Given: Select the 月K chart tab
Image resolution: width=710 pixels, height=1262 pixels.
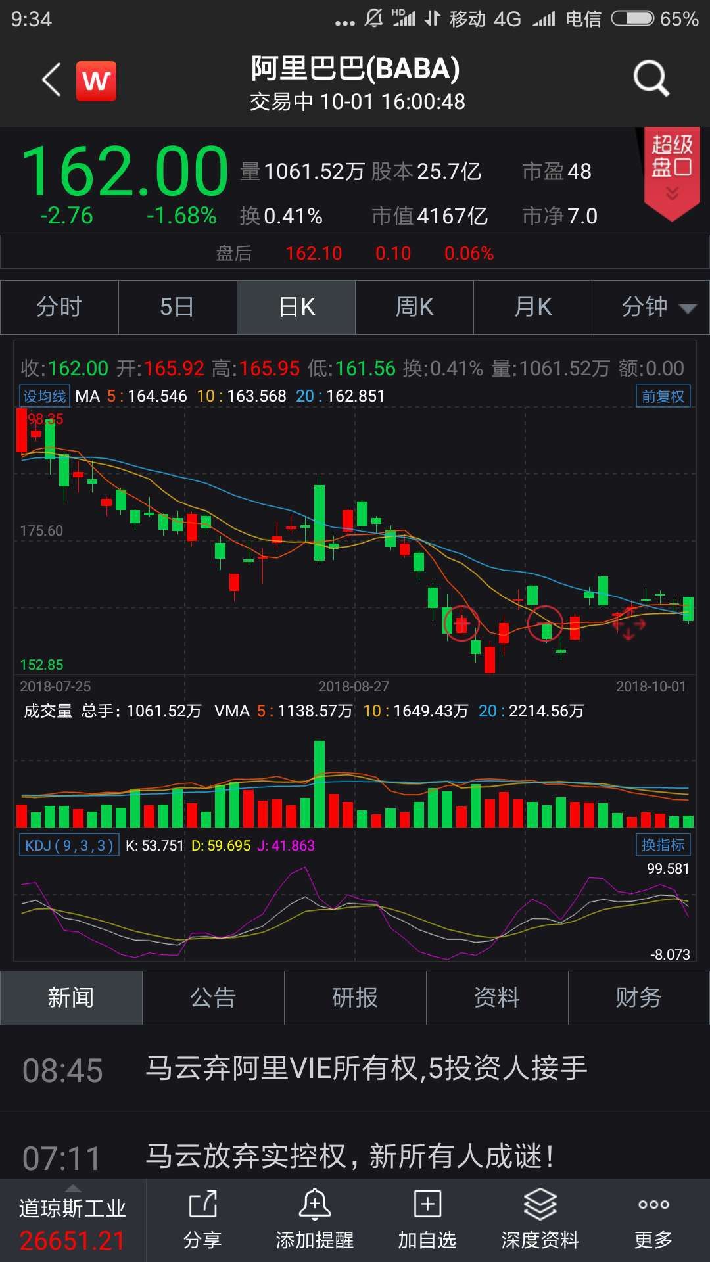Looking at the screenshot, I should click(x=532, y=307).
